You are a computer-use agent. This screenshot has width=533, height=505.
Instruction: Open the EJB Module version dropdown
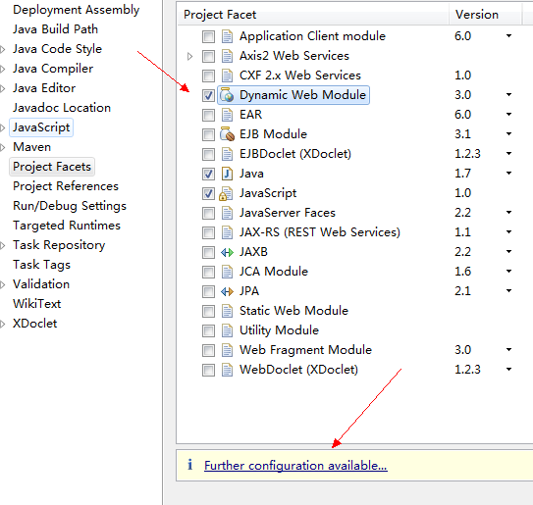[x=508, y=133]
